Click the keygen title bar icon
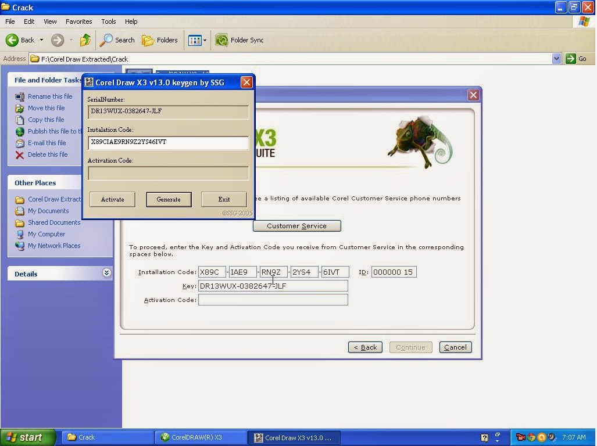This screenshot has height=446, width=597. (x=89, y=82)
